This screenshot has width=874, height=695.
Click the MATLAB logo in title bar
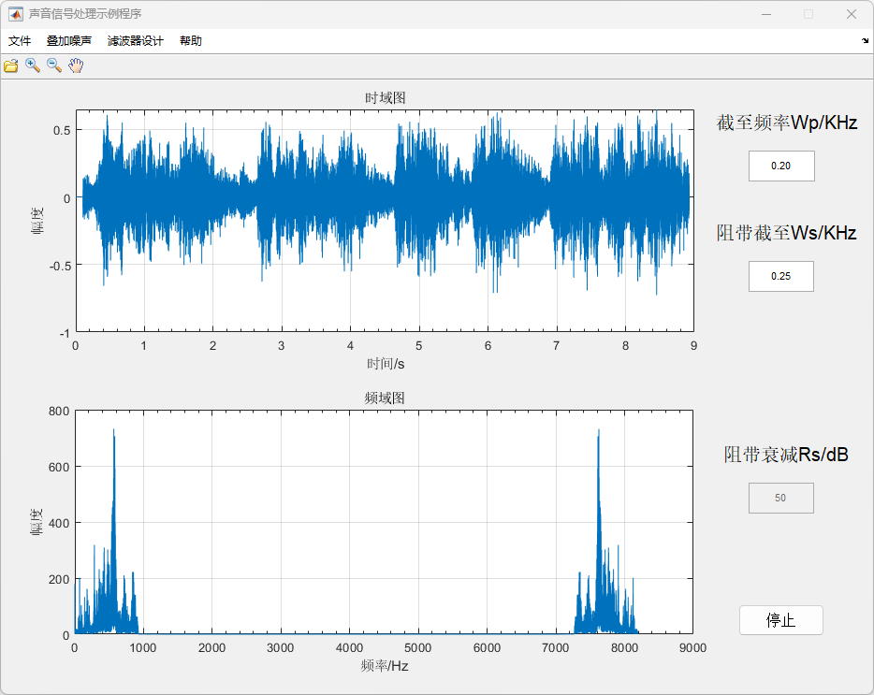16,14
